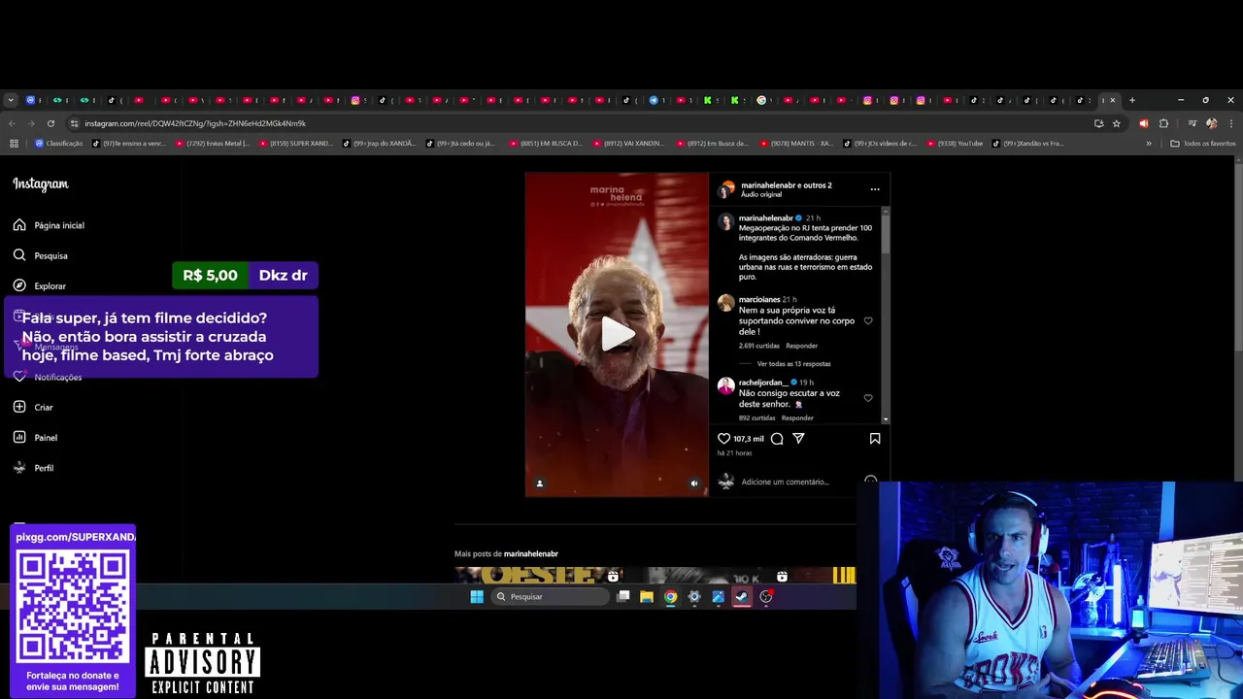Share the post with paper plane icon
Viewport: 1243px width, 699px height.
coord(798,439)
